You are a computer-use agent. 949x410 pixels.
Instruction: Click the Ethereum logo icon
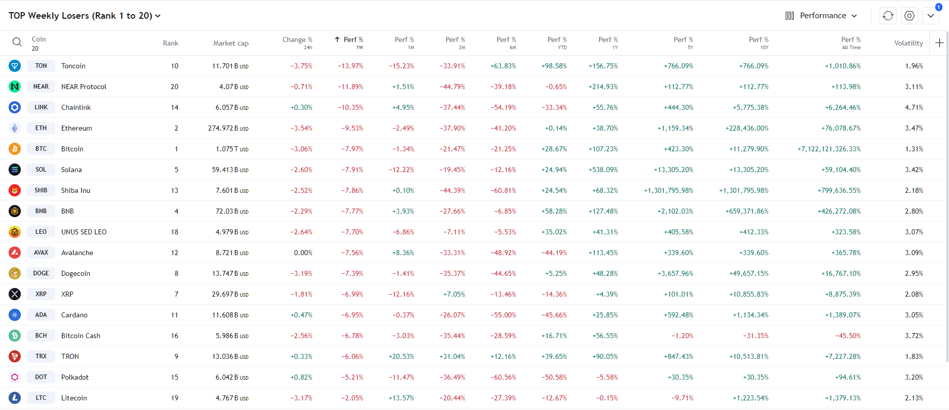pyautogui.click(x=15, y=128)
